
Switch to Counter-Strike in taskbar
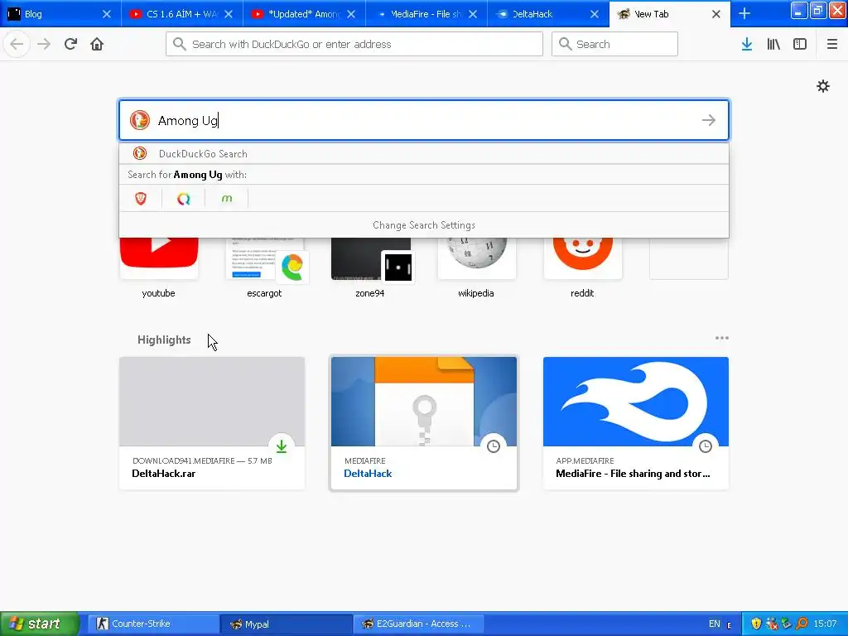pyautogui.click(x=153, y=624)
